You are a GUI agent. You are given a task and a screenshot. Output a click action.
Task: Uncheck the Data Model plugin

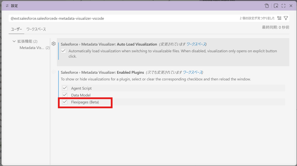click(x=65, y=95)
